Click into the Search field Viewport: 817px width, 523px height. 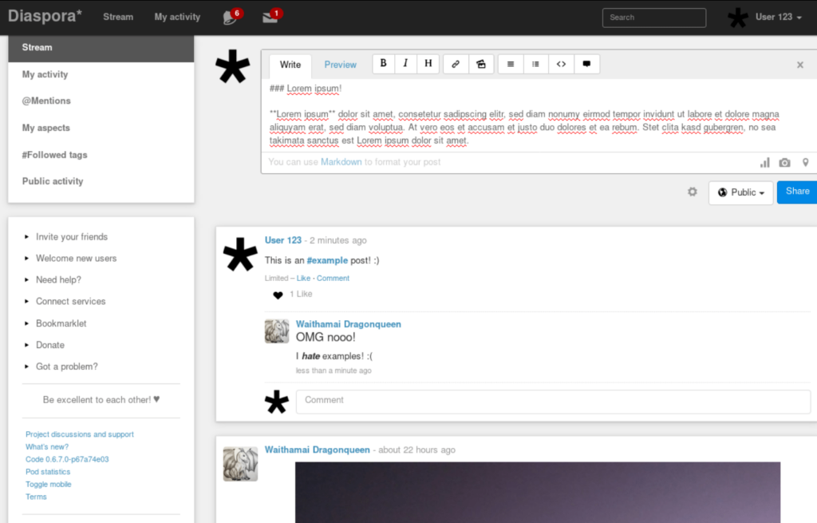654,18
